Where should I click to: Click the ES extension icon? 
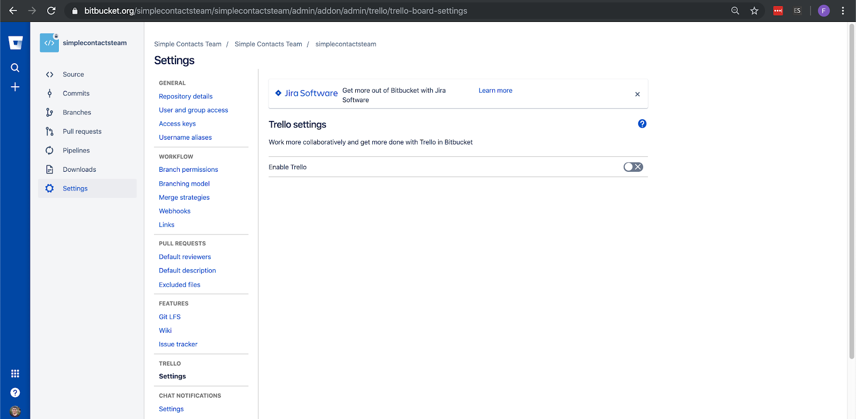(x=797, y=11)
